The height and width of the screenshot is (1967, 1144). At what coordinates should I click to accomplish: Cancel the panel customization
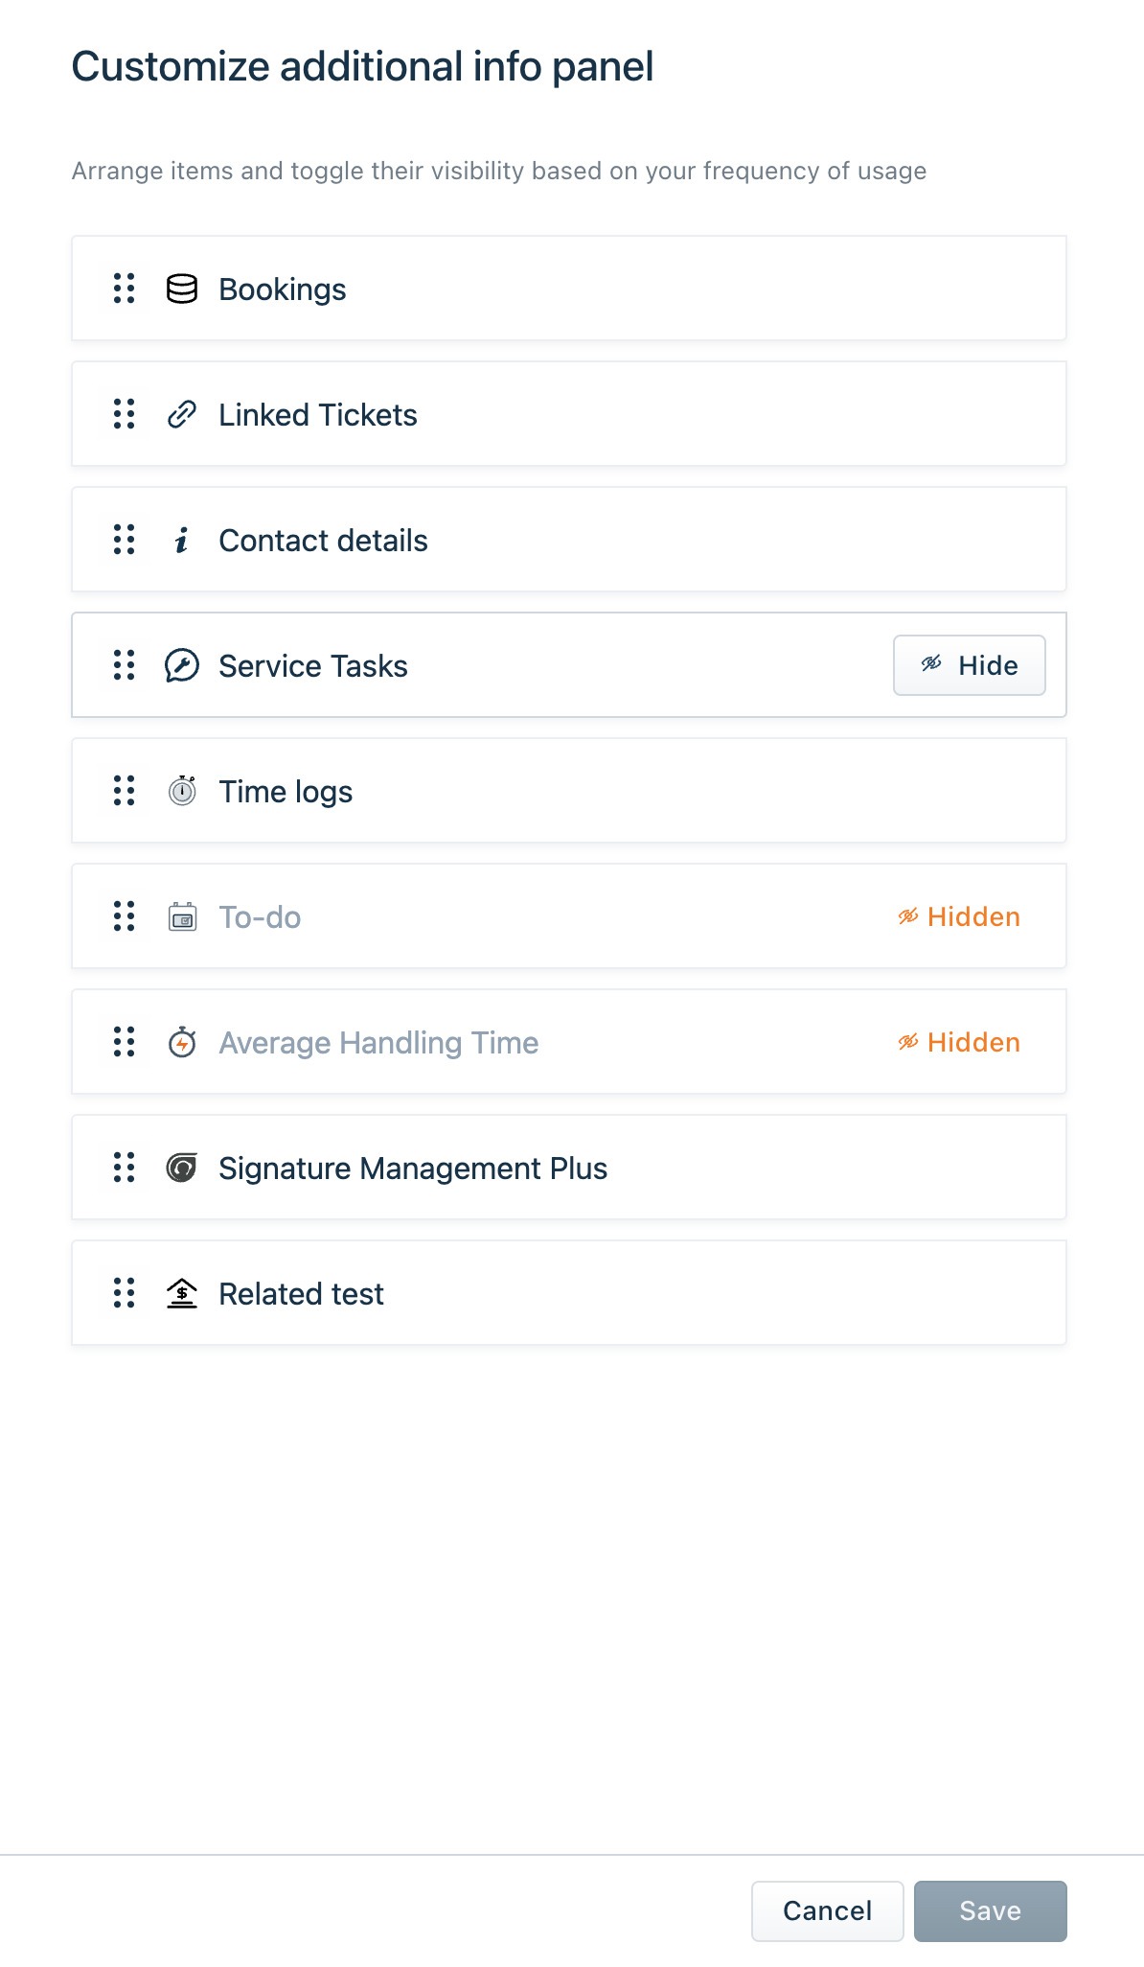pyautogui.click(x=828, y=1911)
